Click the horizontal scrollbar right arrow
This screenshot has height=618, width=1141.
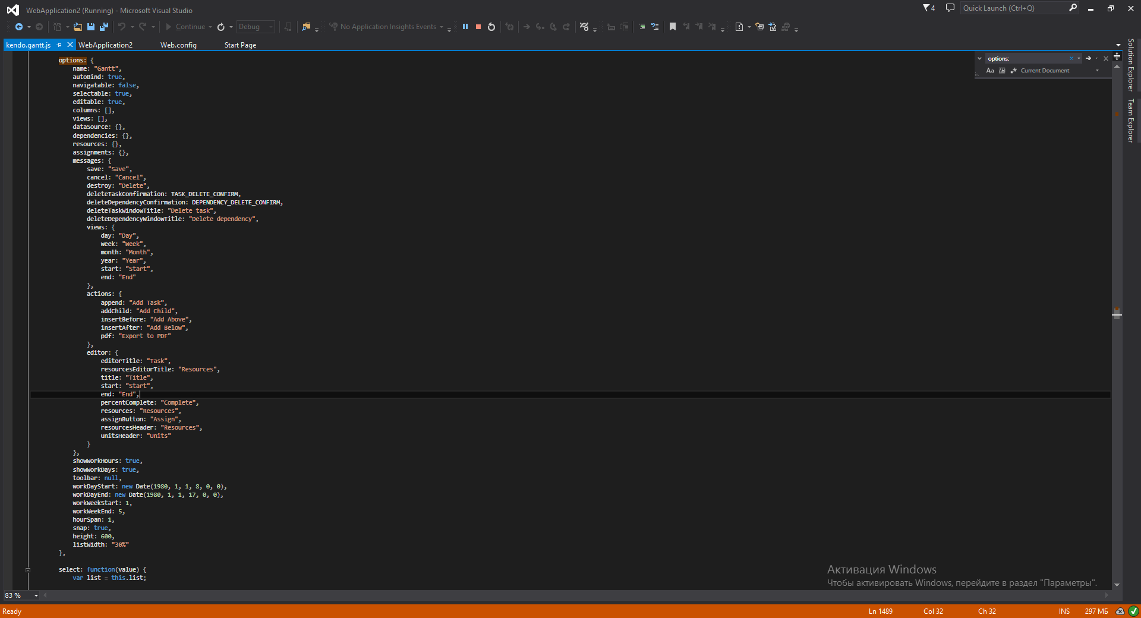[1107, 595]
